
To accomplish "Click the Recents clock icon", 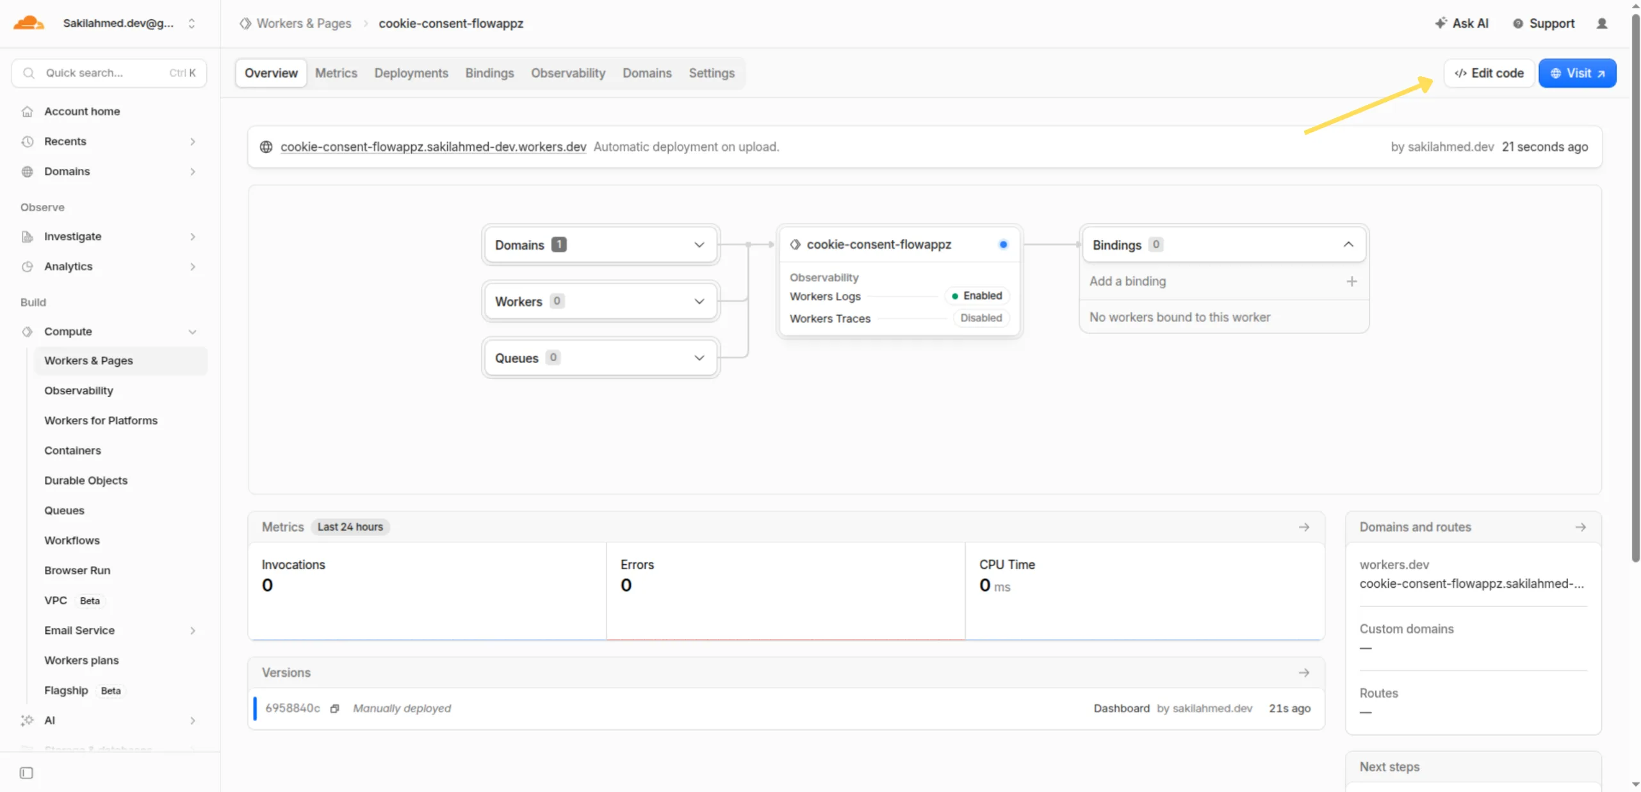I will point(27,141).
